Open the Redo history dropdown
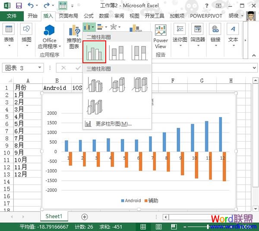Viewport: 259px width, 231px height. [x=53, y=6]
